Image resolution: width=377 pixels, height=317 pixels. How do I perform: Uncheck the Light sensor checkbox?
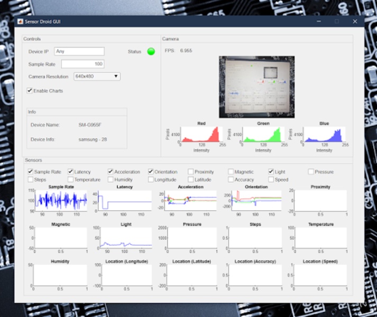coord(271,172)
